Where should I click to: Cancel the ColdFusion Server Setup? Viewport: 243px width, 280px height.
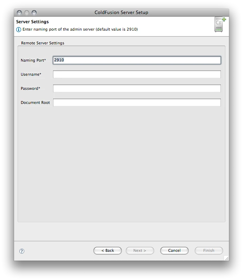(174, 250)
